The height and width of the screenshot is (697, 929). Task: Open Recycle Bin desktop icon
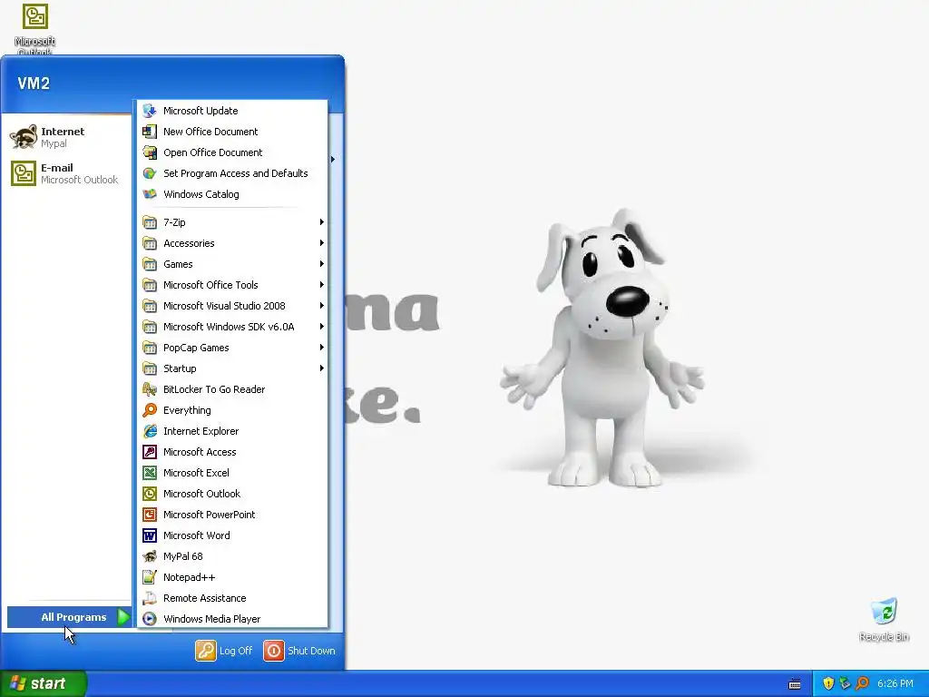click(x=884, y=613)
